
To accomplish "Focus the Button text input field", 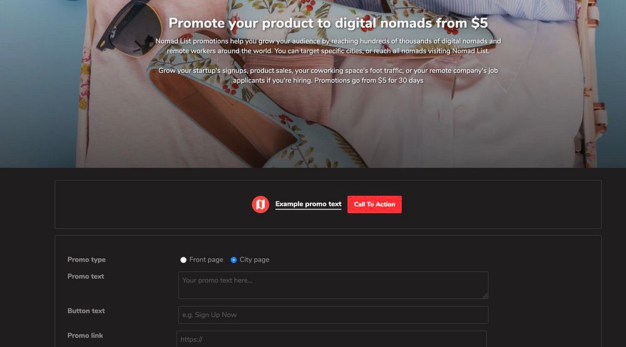I will tap(334, 314).
